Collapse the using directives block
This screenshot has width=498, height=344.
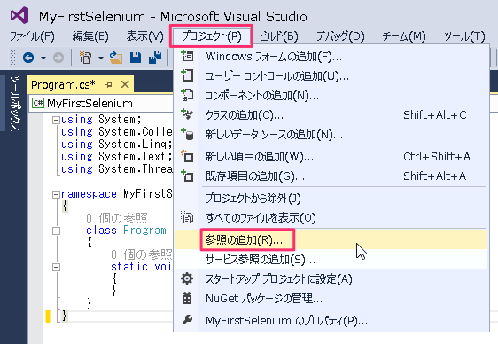(x=56, y=120)
